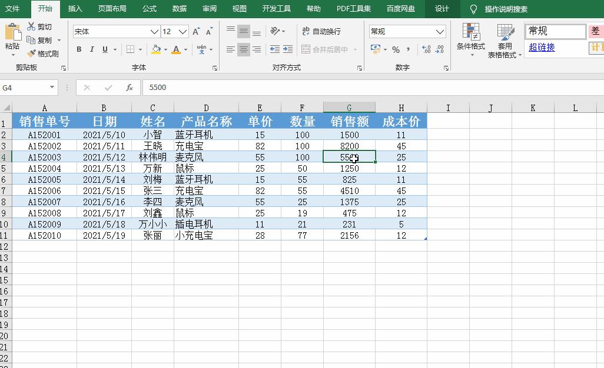
Task: Open the font name dropdown
Action: pos(153,31)
